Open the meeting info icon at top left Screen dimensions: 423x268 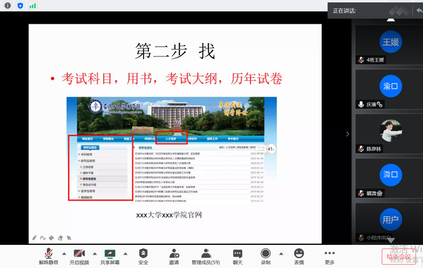pos(7,5)
